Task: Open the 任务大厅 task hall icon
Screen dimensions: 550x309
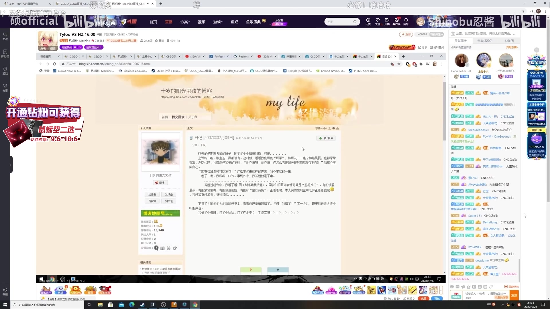Action: 46,290
